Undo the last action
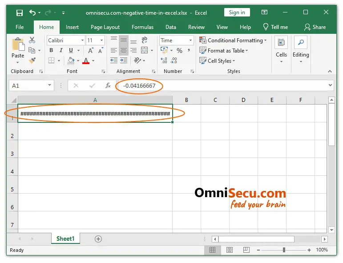This screenshot has width=343, height=263. pos(32,13)
